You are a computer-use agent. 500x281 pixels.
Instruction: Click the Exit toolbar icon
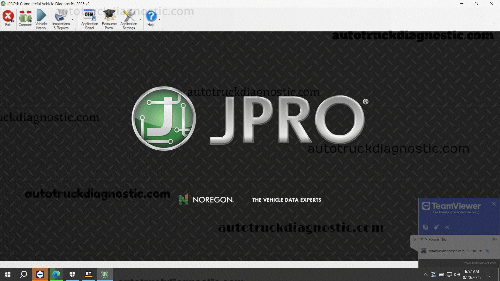8,18
